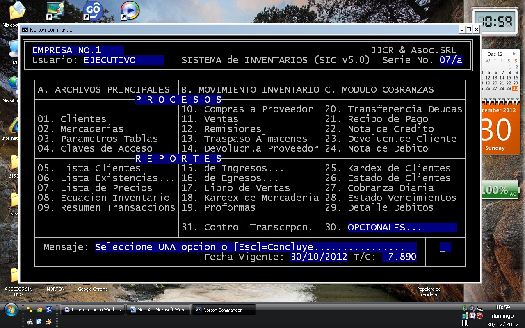525x328 pixels.
Task: Click the Norton Commander title bar icon
Action: point(25,30)
